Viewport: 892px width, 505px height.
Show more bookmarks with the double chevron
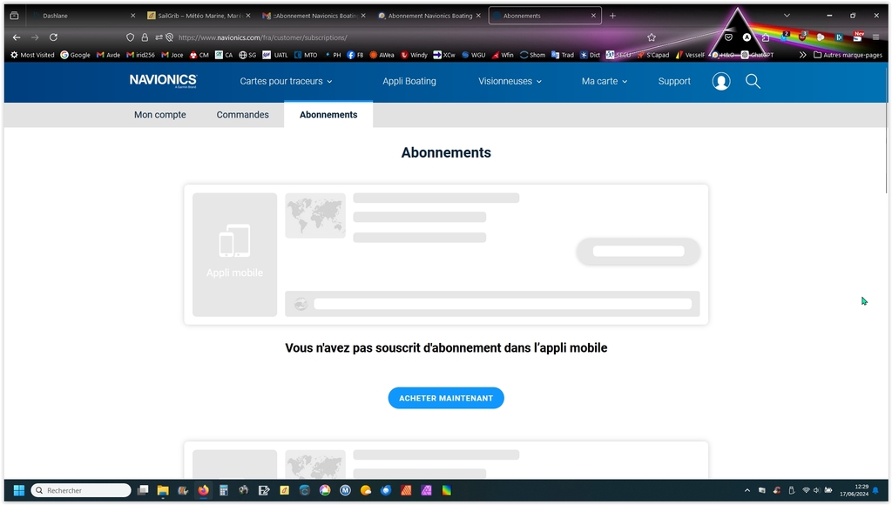click(802, 55)
